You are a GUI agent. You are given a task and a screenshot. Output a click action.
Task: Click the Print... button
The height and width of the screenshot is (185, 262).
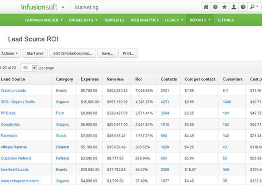(128, 53)
